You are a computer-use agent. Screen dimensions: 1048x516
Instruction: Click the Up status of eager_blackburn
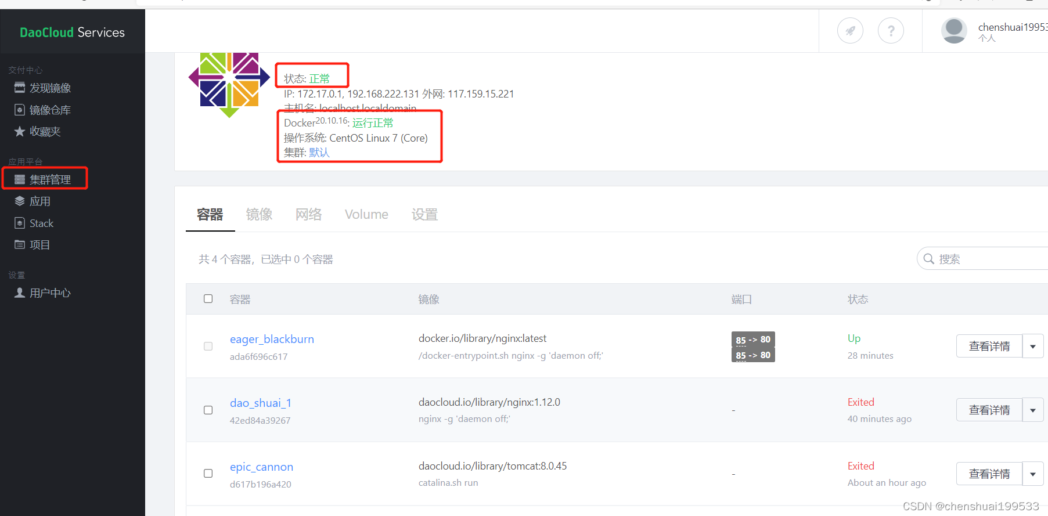pyautogui.click(x=854, y=338)
